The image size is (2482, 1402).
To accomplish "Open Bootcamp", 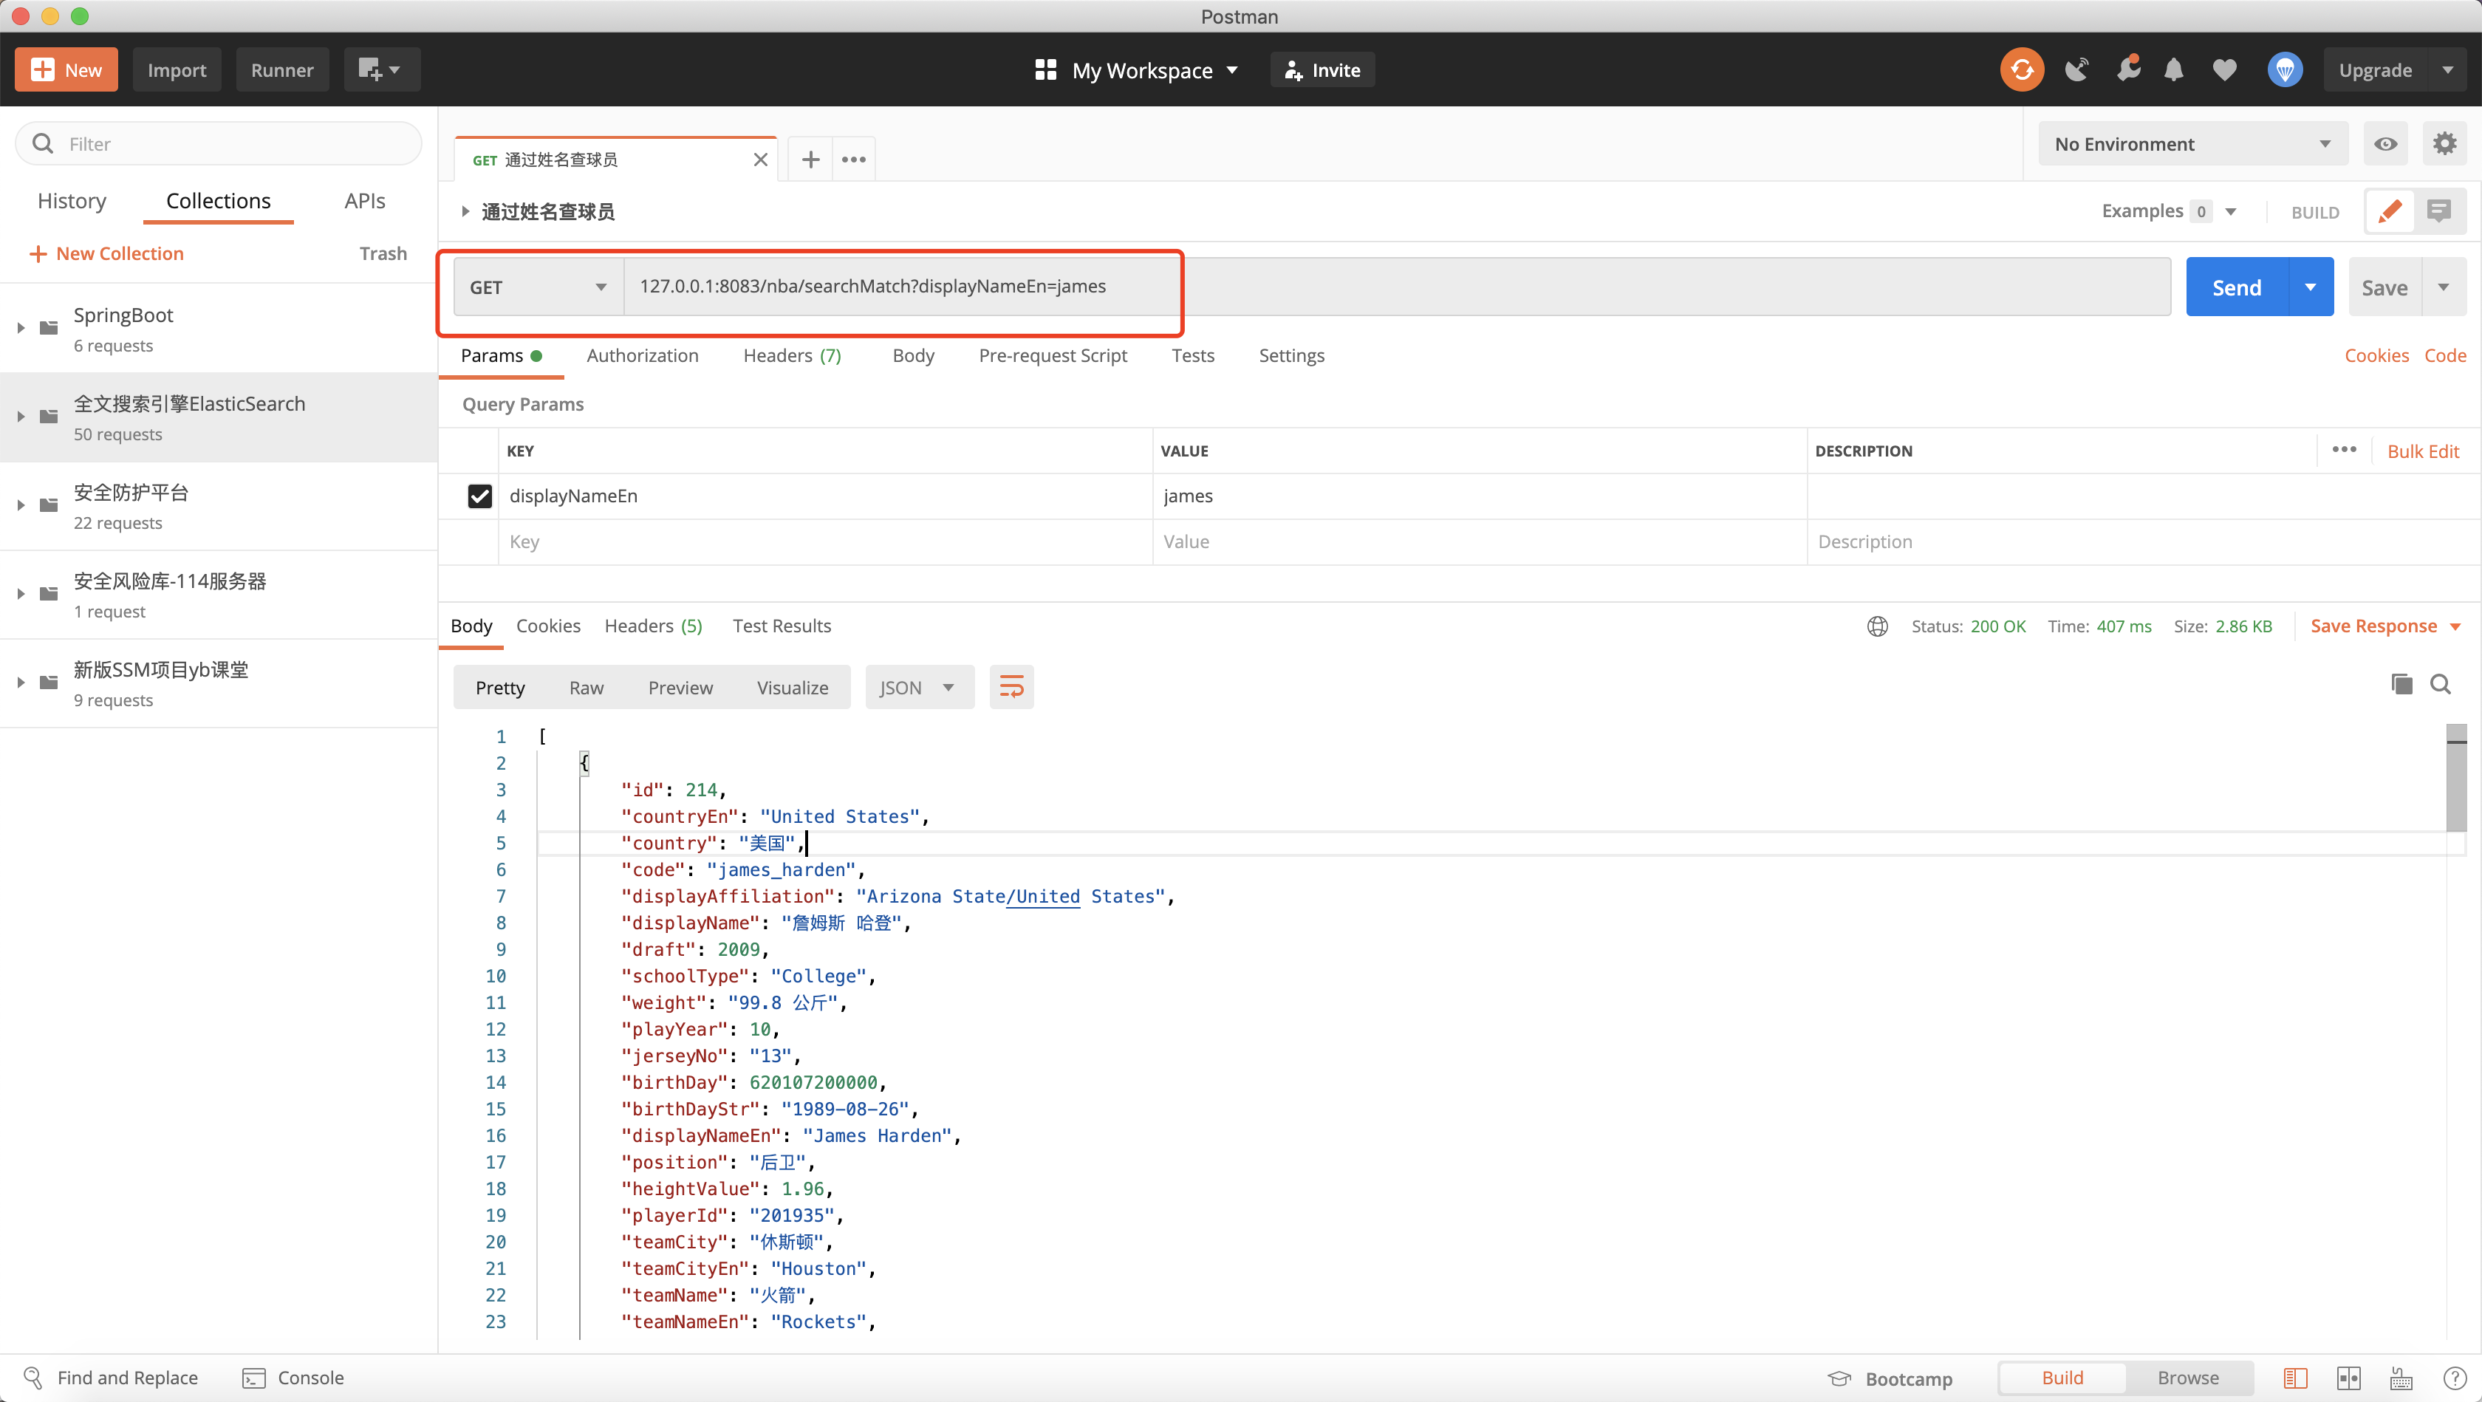I will pos(1890,1379).
